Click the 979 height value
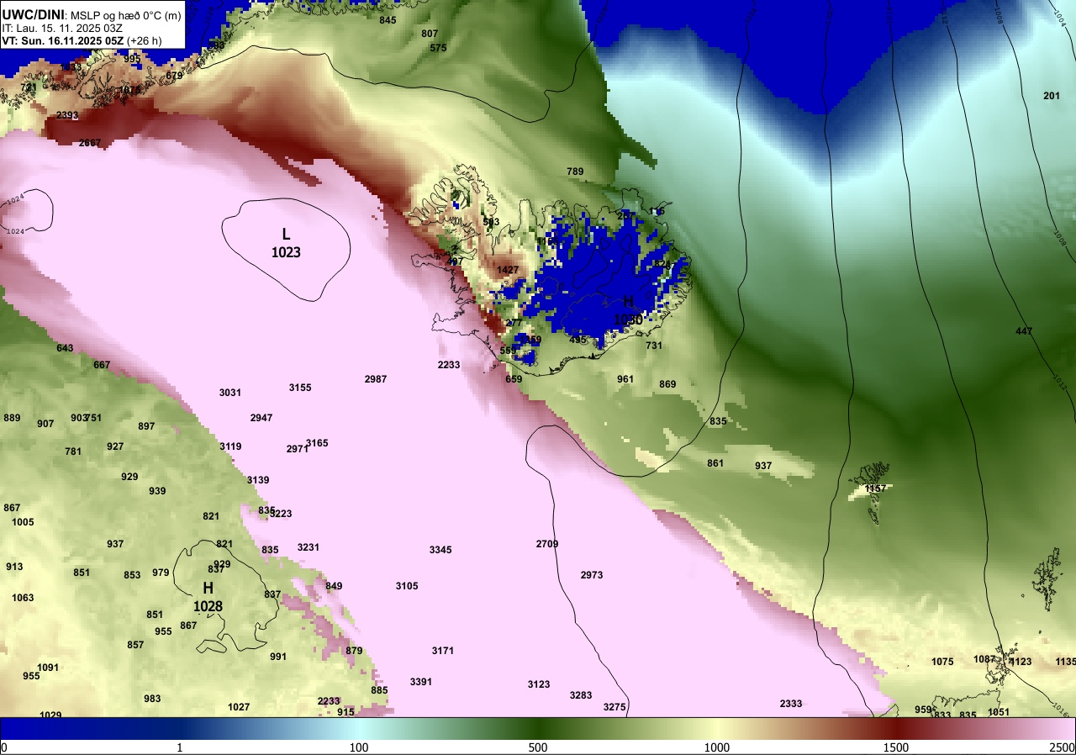The image size is (1076, 755). coord(161,573)
